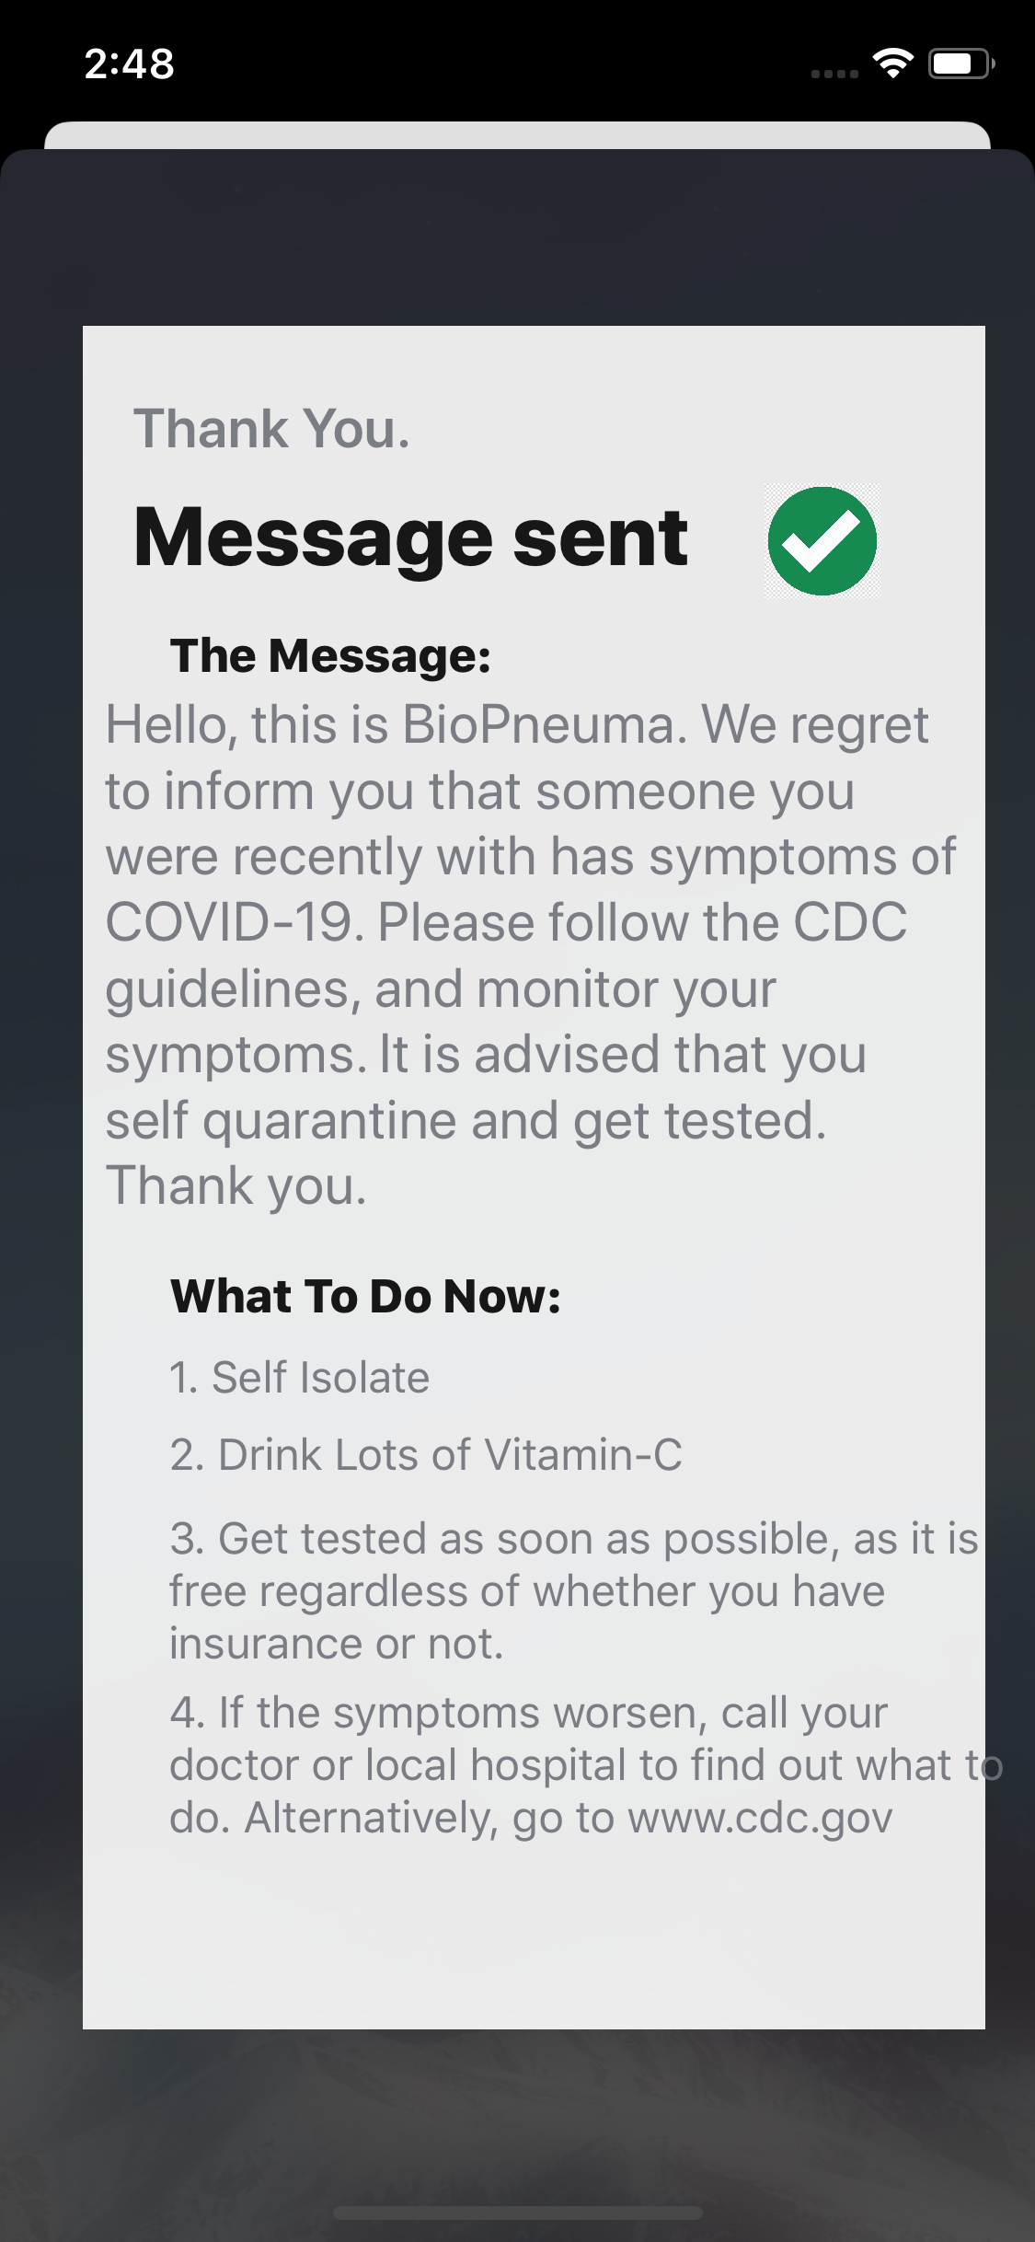The image size is (1035, 2242).
Task: Tap 'The Message:' label
Action: (330, 656)
